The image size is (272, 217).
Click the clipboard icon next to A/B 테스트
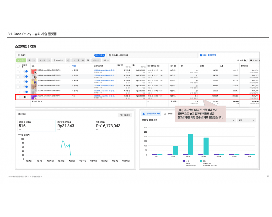coord(69,60)
